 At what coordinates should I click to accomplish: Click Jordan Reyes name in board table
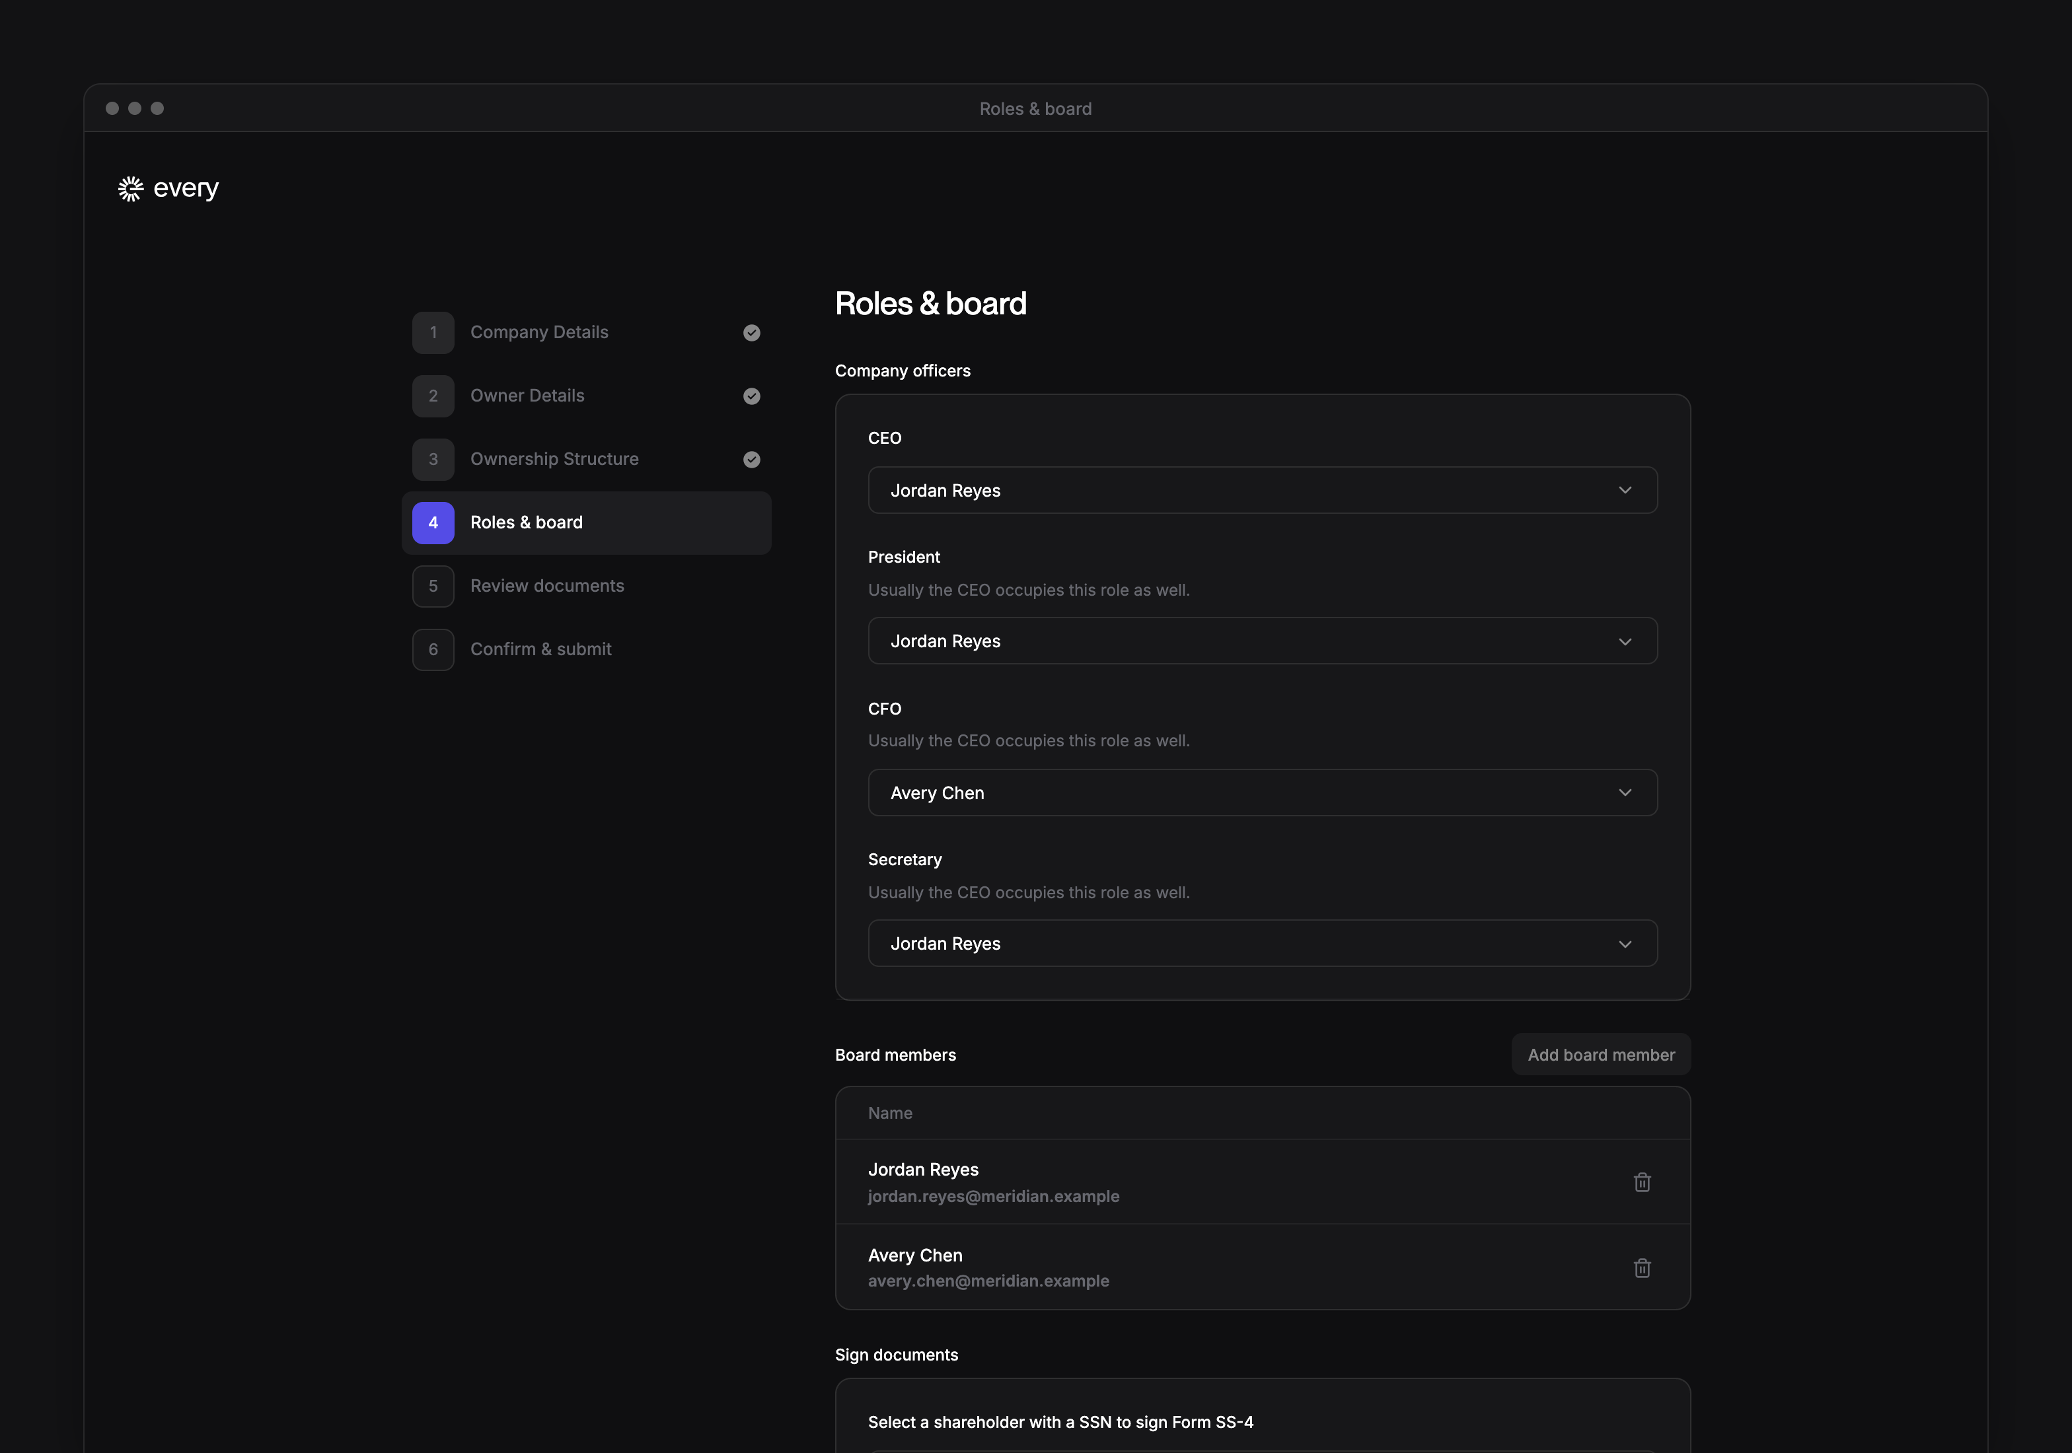click(x=923, y=1170)
